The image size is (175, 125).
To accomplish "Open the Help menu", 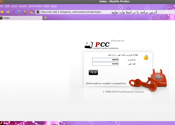I will pos(54,6).
